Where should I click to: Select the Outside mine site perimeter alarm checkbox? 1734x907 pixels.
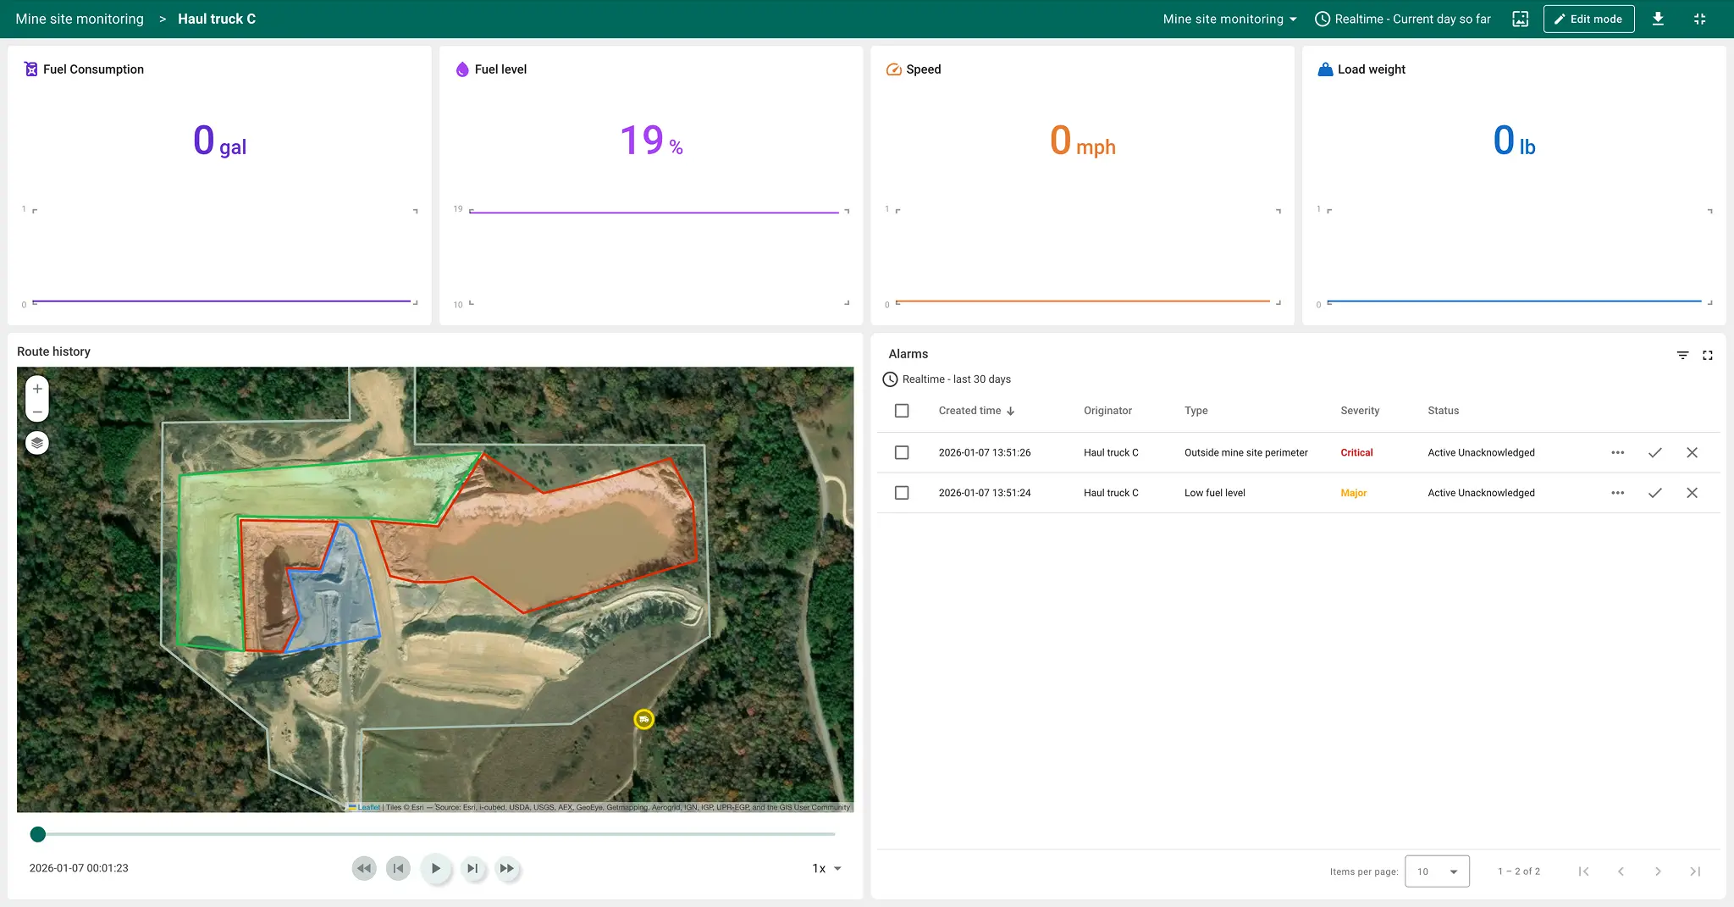[x=902, y=453]
